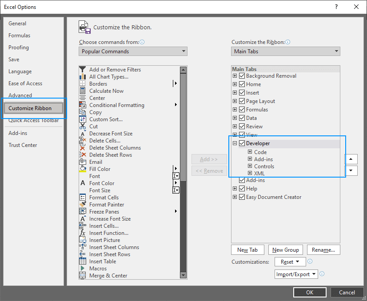Switch to the Trust Center page
The image size is (367, 301).
23,145
